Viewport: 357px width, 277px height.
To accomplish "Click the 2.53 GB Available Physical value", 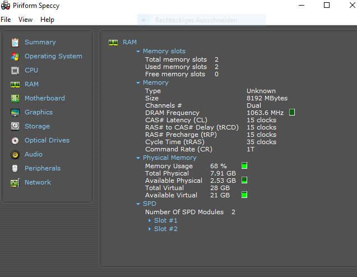I will (223, 181).
